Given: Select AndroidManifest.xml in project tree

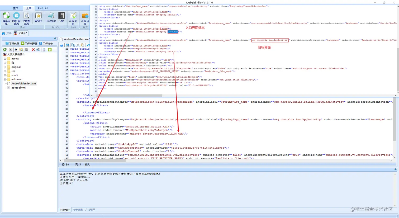Looking at the screenshot, I should (24, 83).
